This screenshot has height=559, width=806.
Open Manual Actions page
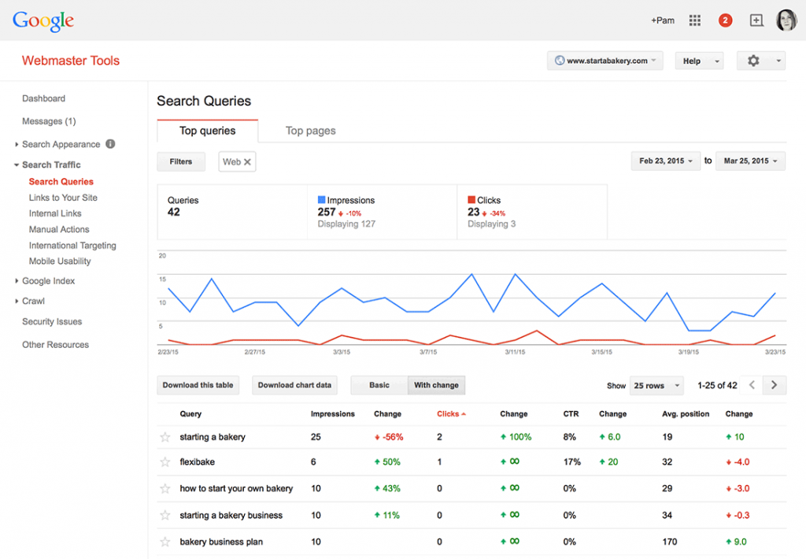[59, 229]
